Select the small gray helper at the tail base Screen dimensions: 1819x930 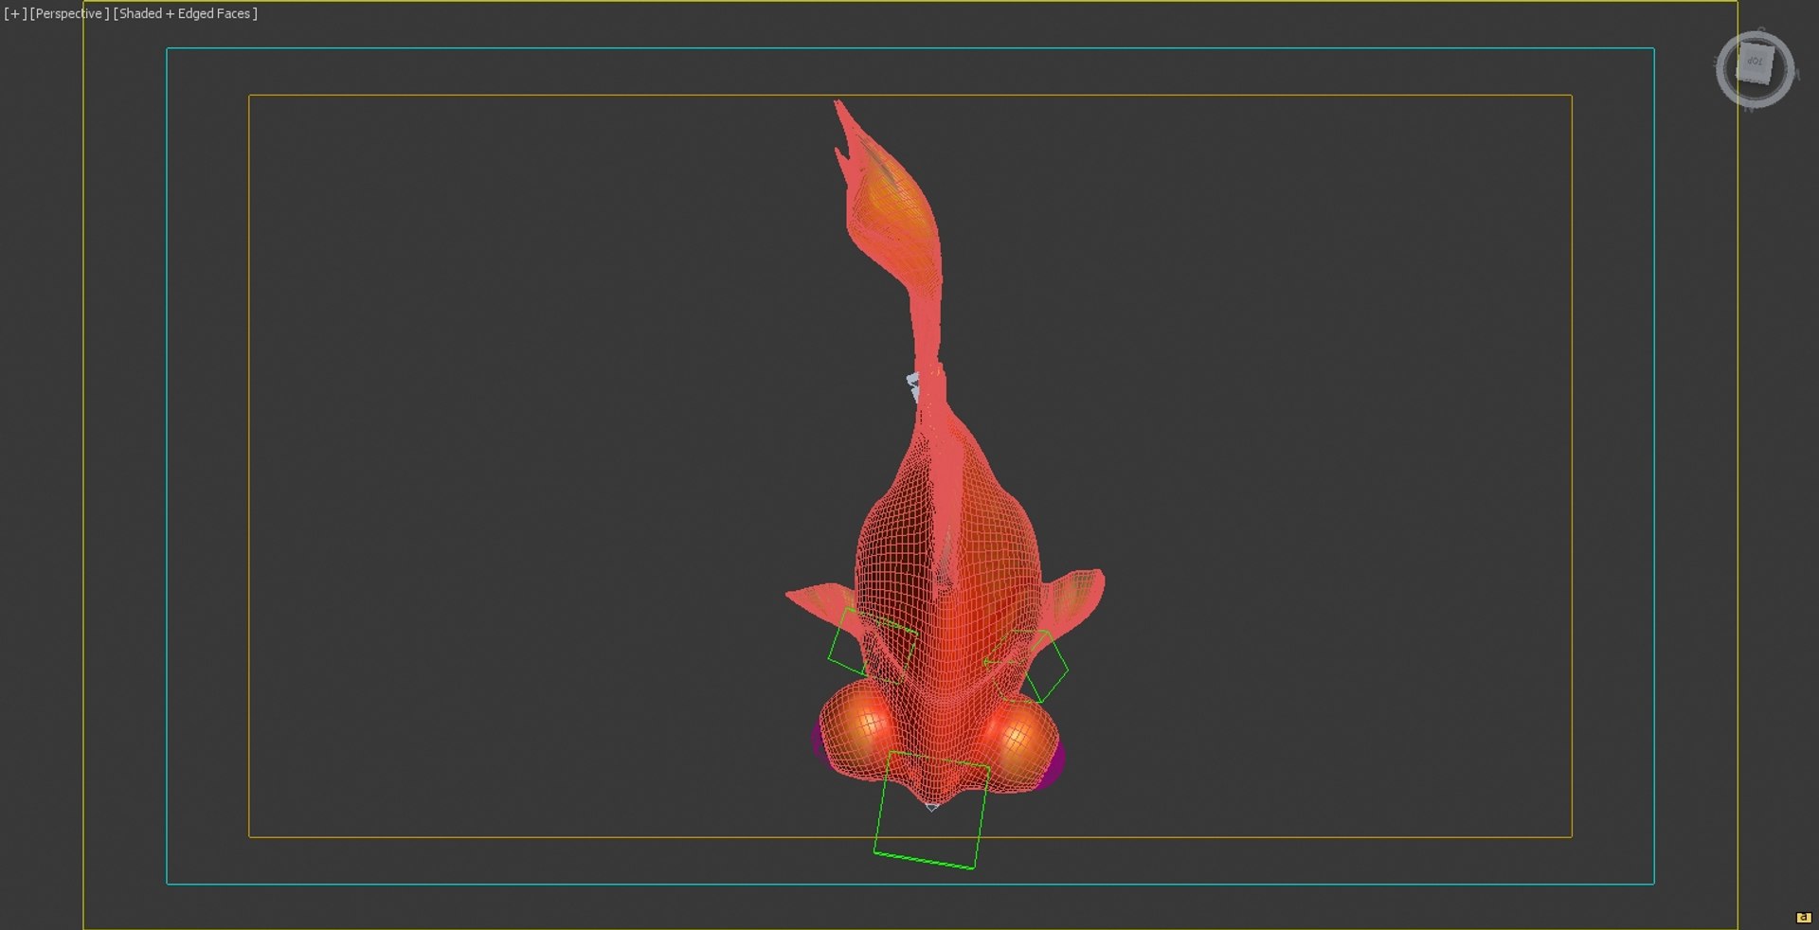913,386
